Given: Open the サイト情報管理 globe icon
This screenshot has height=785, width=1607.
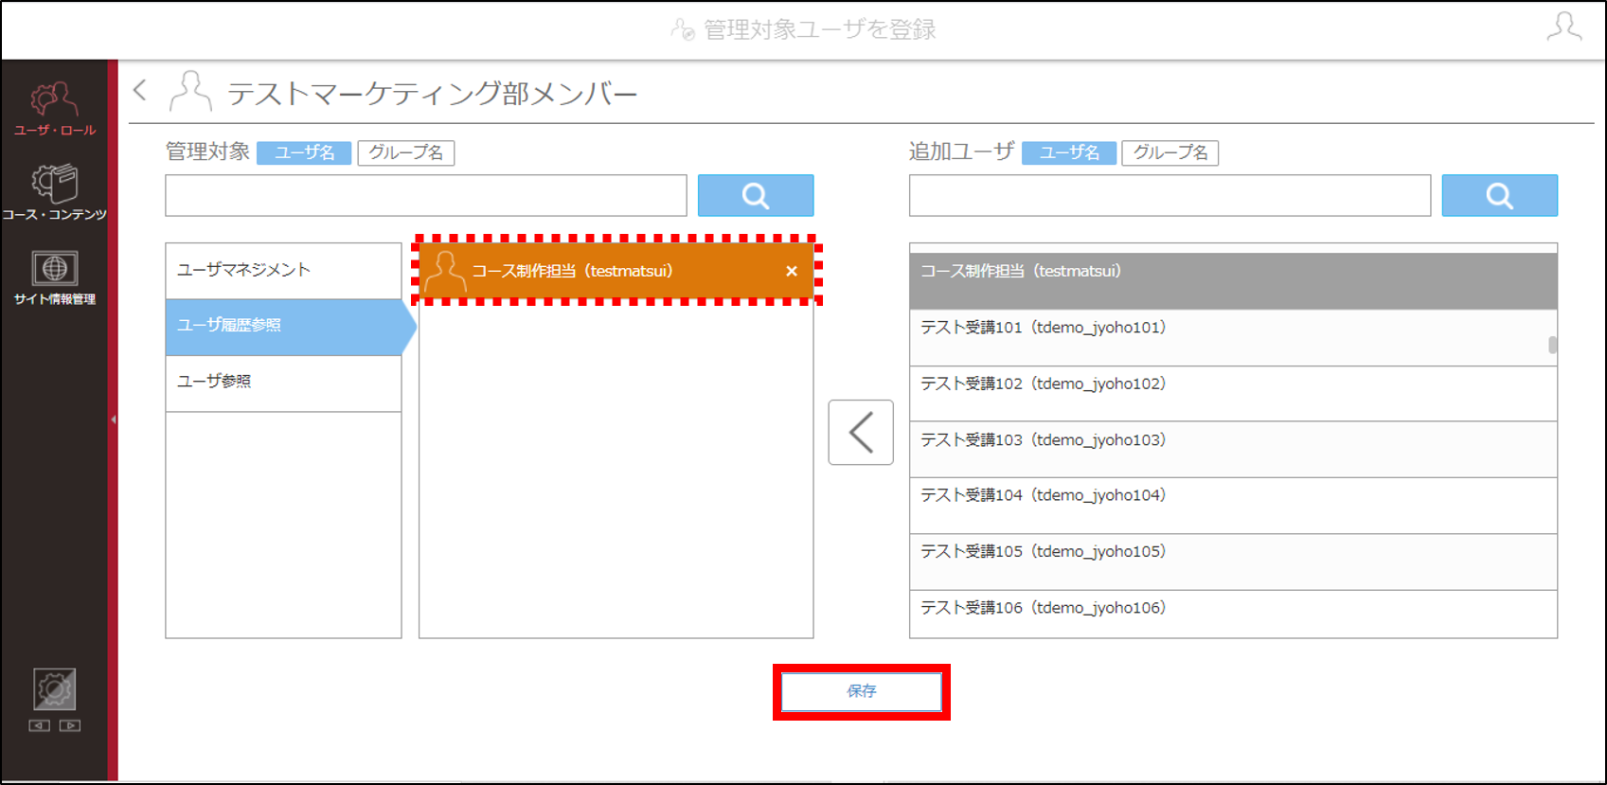Looking at the screenshot, I should [54, 277].
